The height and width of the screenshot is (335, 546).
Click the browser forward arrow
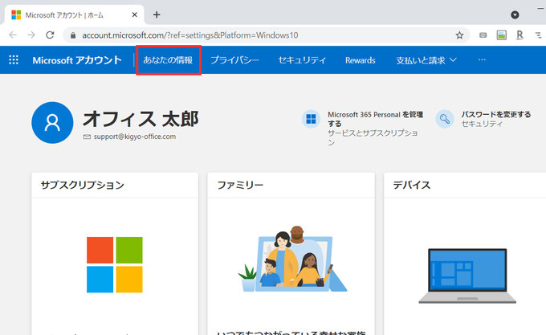coord(31,35)
